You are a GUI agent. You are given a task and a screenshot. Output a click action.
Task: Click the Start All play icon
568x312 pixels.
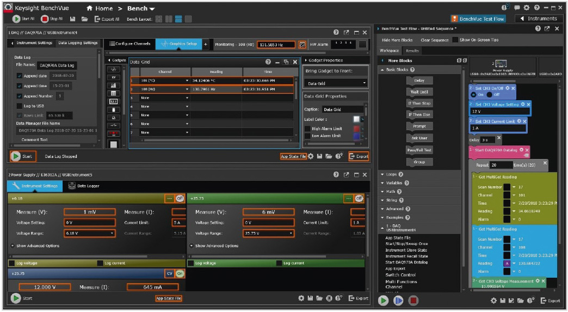[16, 19]
